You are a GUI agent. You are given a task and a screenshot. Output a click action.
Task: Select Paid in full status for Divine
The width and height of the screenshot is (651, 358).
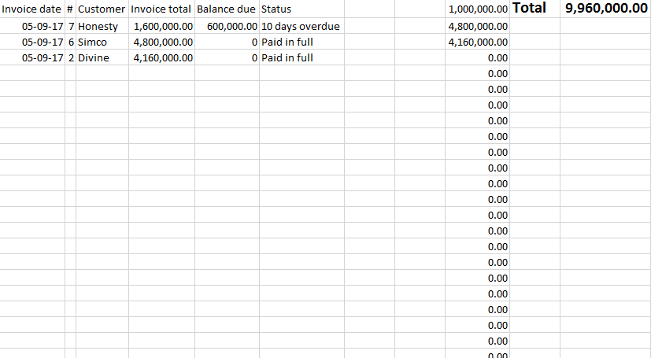coord(301,57)
